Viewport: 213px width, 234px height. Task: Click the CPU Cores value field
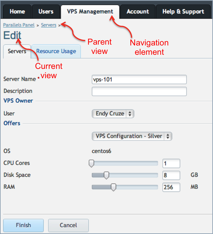pos(171,163)
